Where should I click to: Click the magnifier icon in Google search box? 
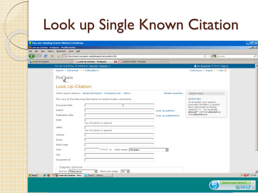click(x=255, y=56)
